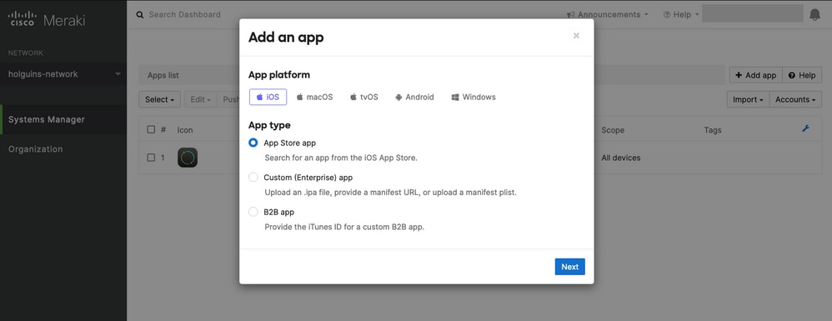Click the Search Dashboard field

point(184,15)
